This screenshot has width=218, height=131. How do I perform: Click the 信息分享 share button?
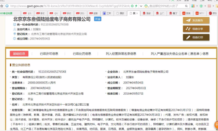pyautogui.click(x=196, y=29)
